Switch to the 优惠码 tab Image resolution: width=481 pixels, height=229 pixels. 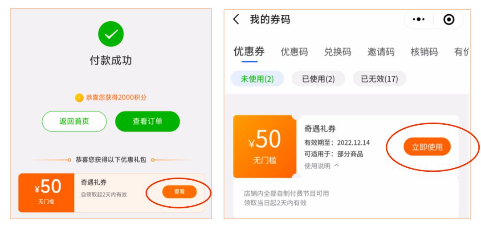point(294,52)
